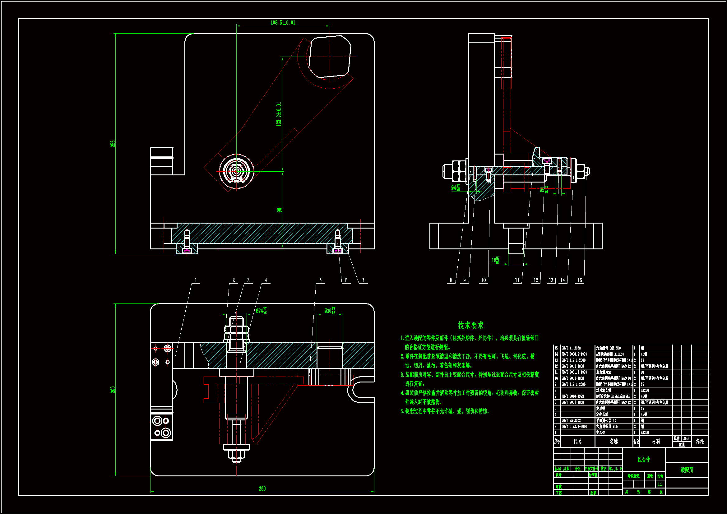Viewport: 727px width, 514px height.
Task: Click part balloon number 11
Action: point(517,280)
